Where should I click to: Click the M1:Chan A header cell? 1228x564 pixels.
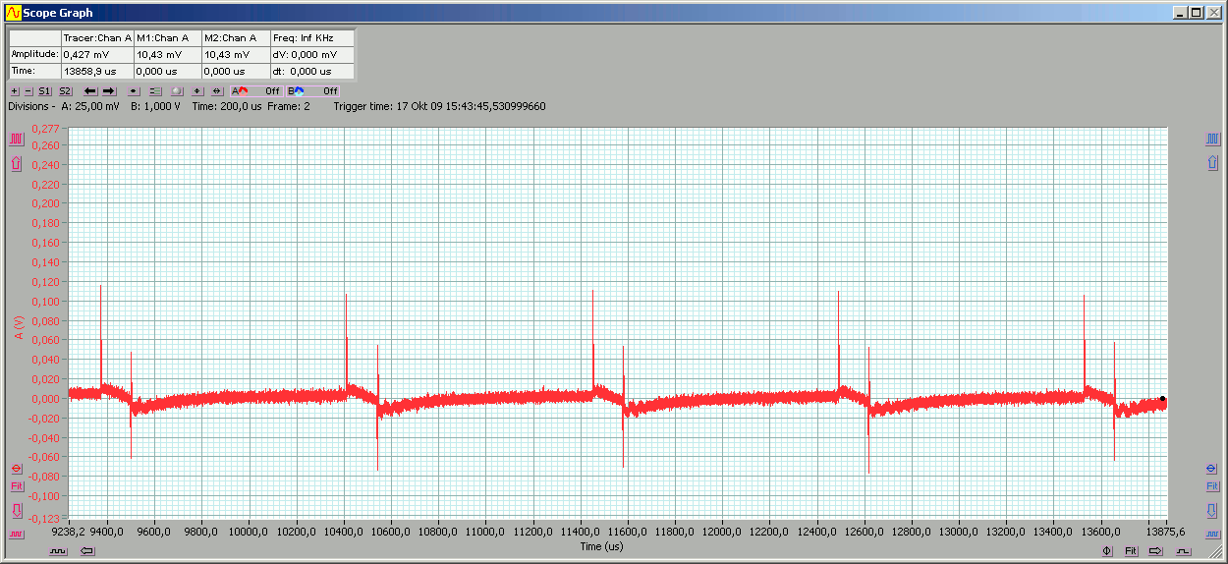pos(168,37)
